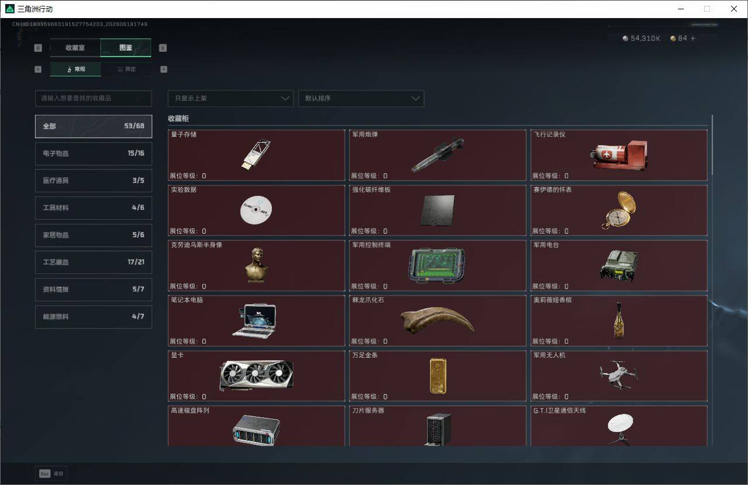Screen dimensions: 748x485
Task: Click the 返回 back button
Action: point(51,473)
